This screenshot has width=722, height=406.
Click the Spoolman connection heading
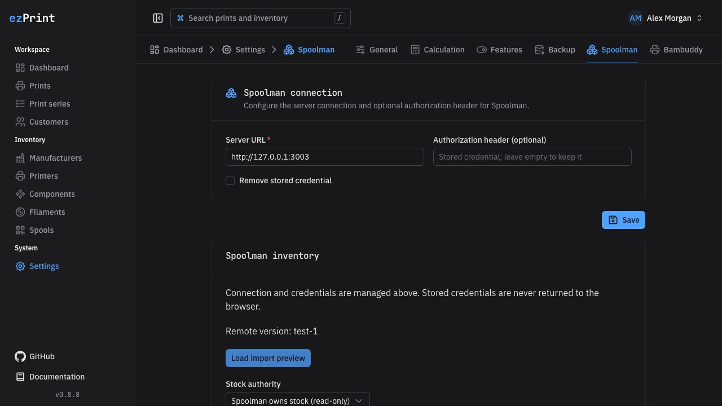(293, 92)
